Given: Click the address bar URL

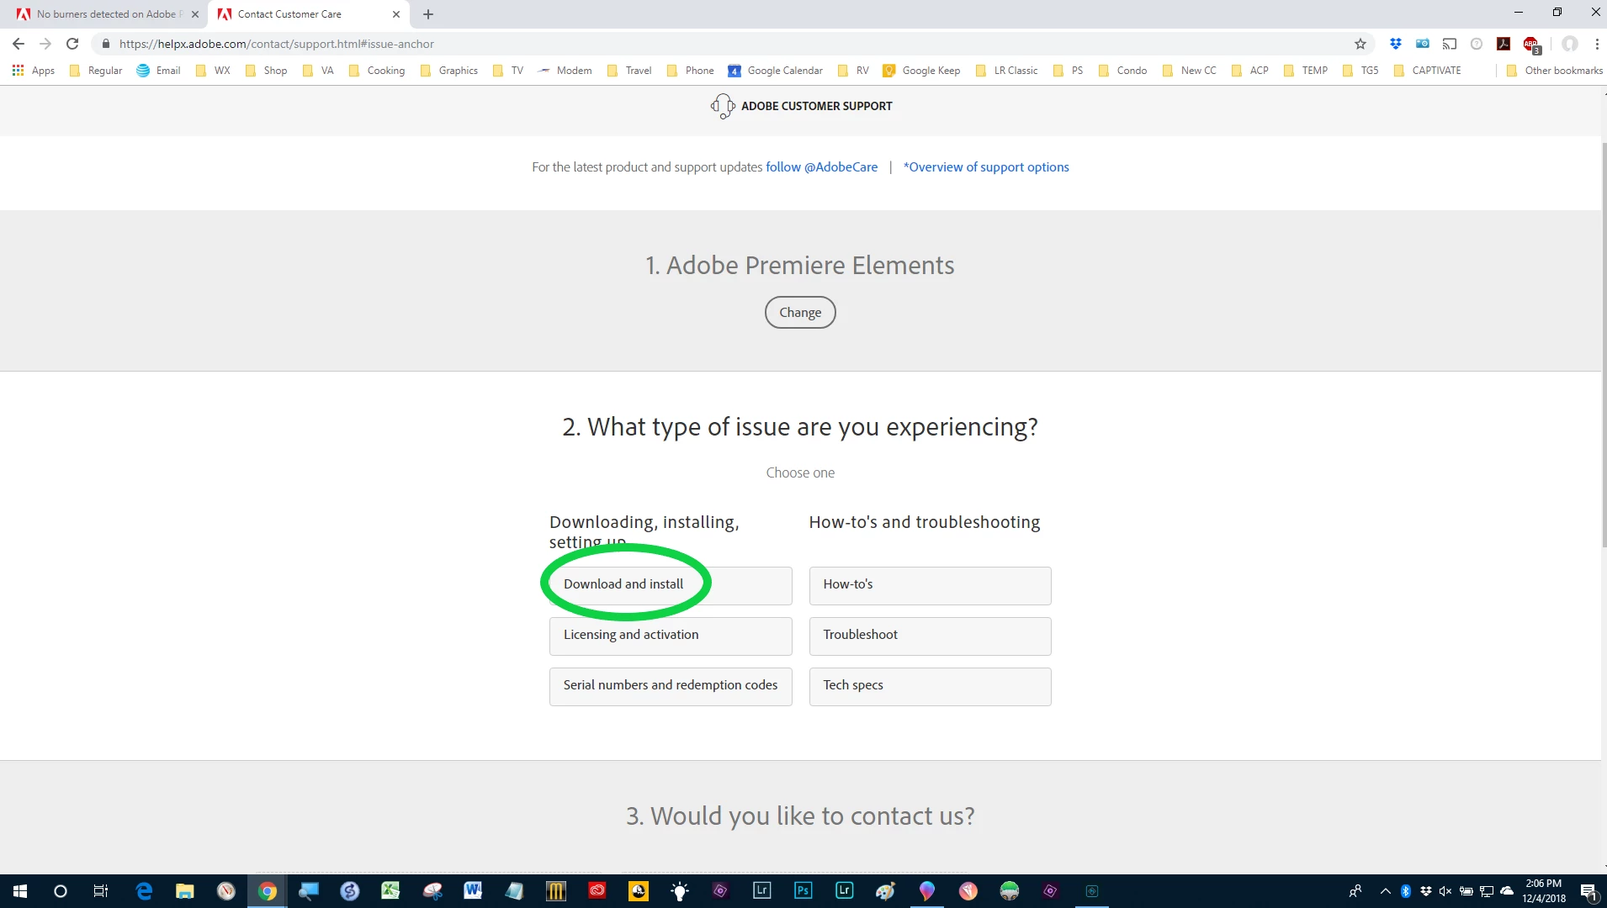Looking at the screenshot, I should tap(277, 44).
